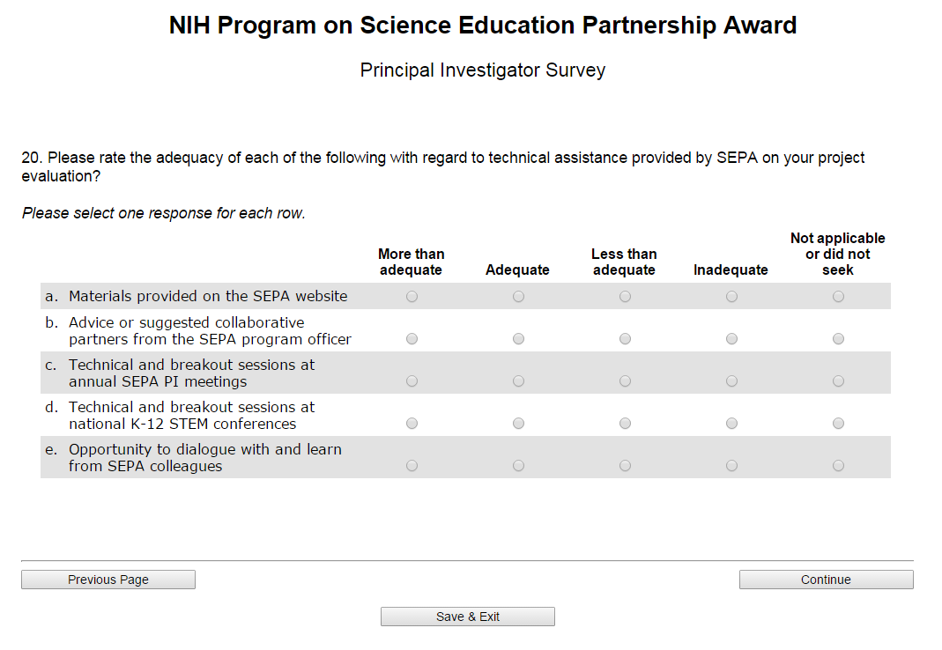This screenshot has width=942, height=650.
Task: Rate K-12 STEM conference sessions as Adequate
Action: [x=518, y=424]
